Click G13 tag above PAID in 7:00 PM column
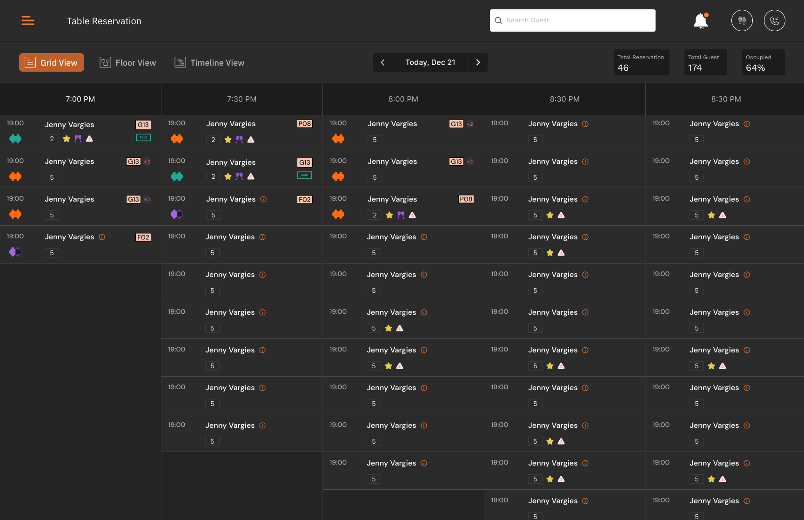 click(x=143, y=125)
